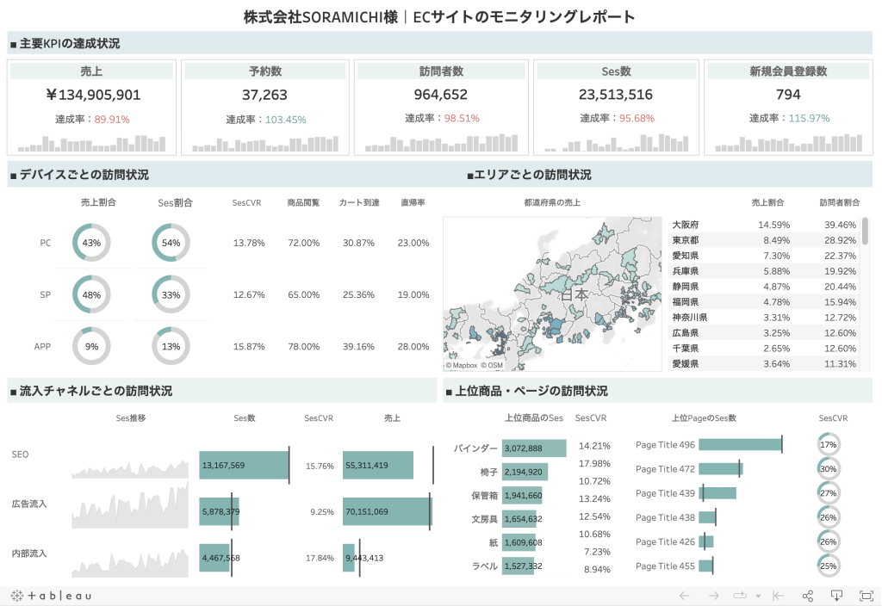Click the 広告流入 売上 bar 70,151,069
Screen dimensions: 882x606
pos(386,511)
